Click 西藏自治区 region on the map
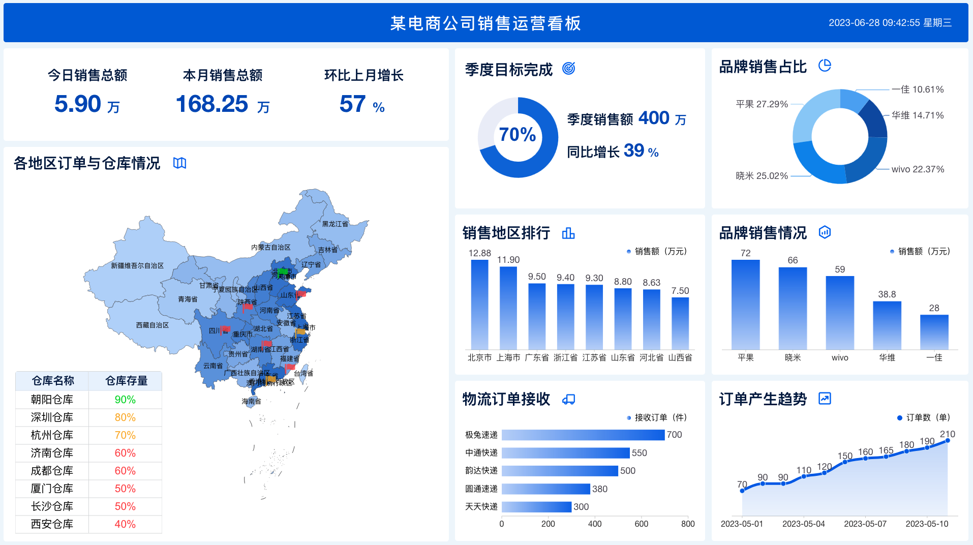Image resolution: width=973 pixels, height=545 pixels. click(153, 325)
